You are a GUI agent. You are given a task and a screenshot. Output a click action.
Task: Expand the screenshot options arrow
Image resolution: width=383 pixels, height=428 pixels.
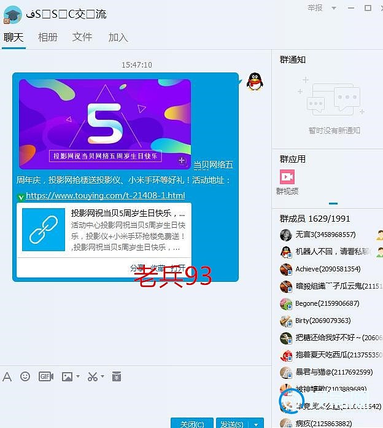point(103,376)
